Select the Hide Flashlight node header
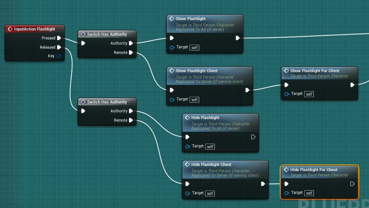Screen dimensions: 369x208 click(220, 123)
